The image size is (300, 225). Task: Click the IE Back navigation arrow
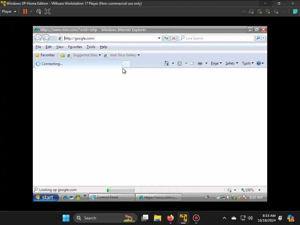(38, 38)
